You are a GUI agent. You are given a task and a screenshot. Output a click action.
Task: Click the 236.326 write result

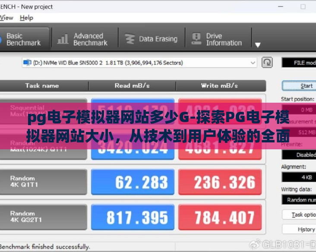tap(220, 182)
